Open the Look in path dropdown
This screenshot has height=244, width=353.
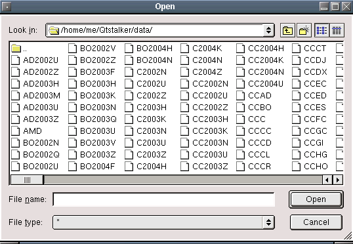click(x=268, y=30)
